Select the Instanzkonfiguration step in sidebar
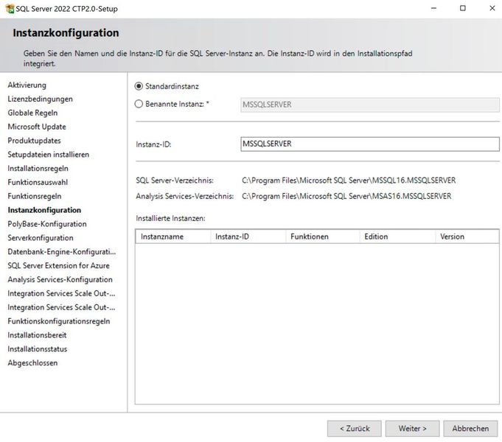Screen dimensions: 502x442 44,210
